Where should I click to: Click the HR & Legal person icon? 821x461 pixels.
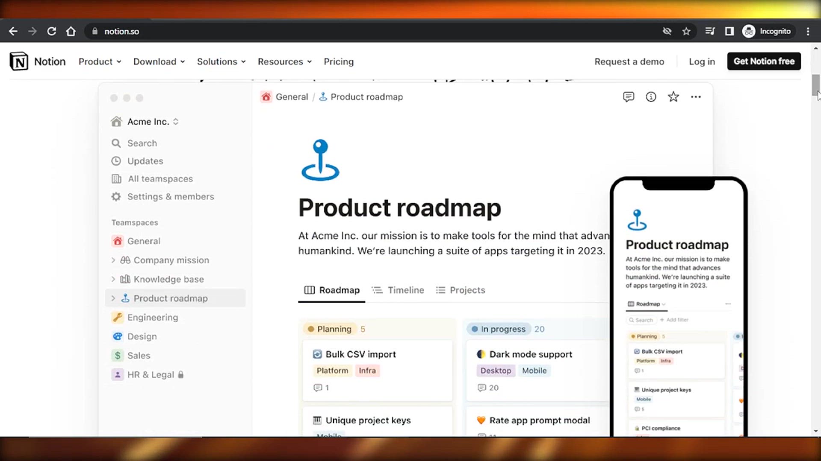click(118, 374)
